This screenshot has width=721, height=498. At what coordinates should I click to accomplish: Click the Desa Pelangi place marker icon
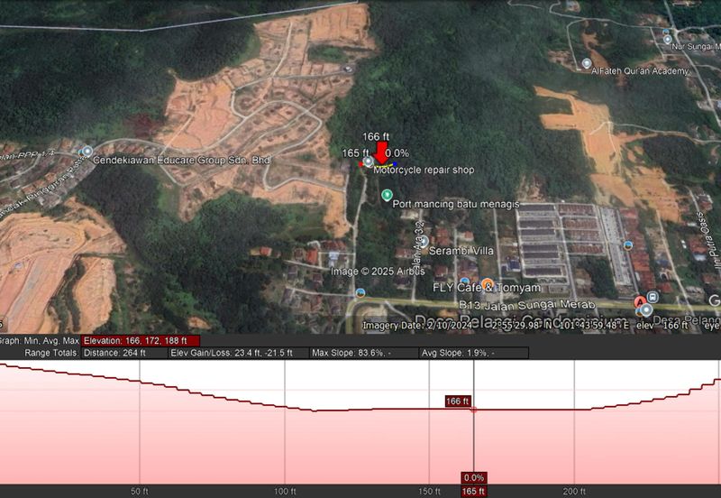[x=646, y=310]
